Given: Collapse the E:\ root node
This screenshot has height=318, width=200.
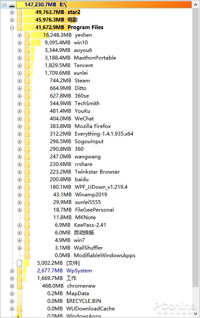Looking at the screenshot, I should pos(4,5).
